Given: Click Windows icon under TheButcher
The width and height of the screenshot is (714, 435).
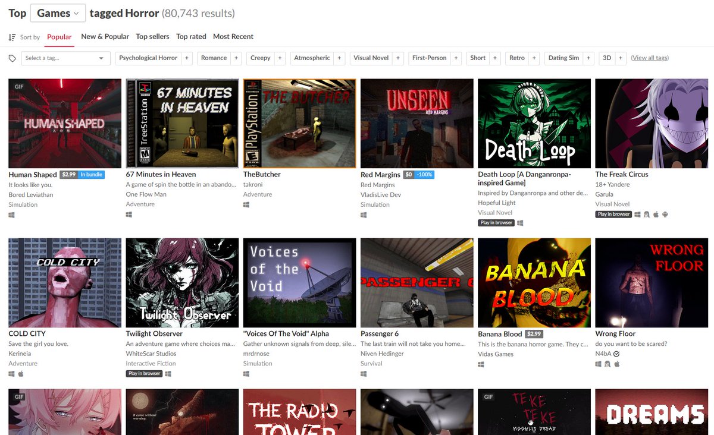Looking at the screenshot, I should (x=246, y=204).
